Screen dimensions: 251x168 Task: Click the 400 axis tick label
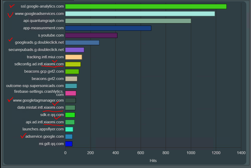point(116,153)
